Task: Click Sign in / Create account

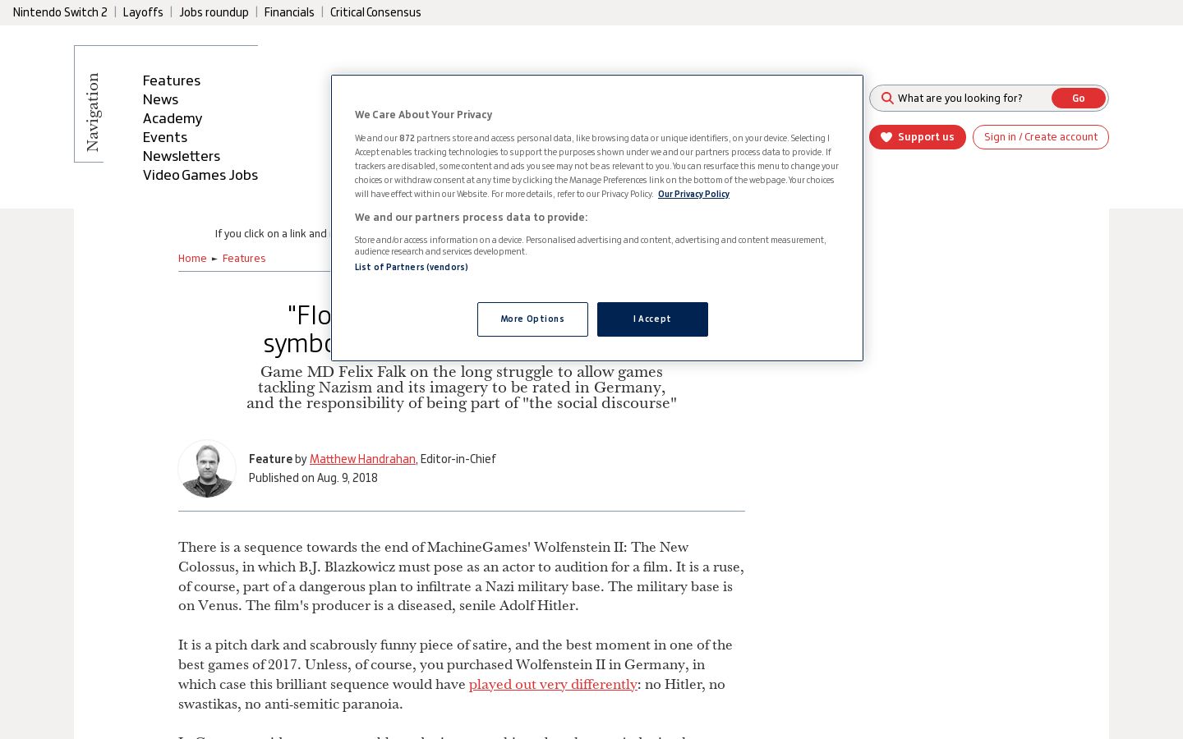Action: tap(1041, 137)
